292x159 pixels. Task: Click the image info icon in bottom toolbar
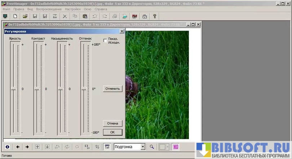(7, 147)
